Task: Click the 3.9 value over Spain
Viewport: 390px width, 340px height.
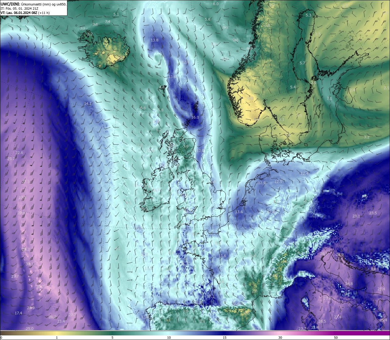Action: (x=202, y=321)
